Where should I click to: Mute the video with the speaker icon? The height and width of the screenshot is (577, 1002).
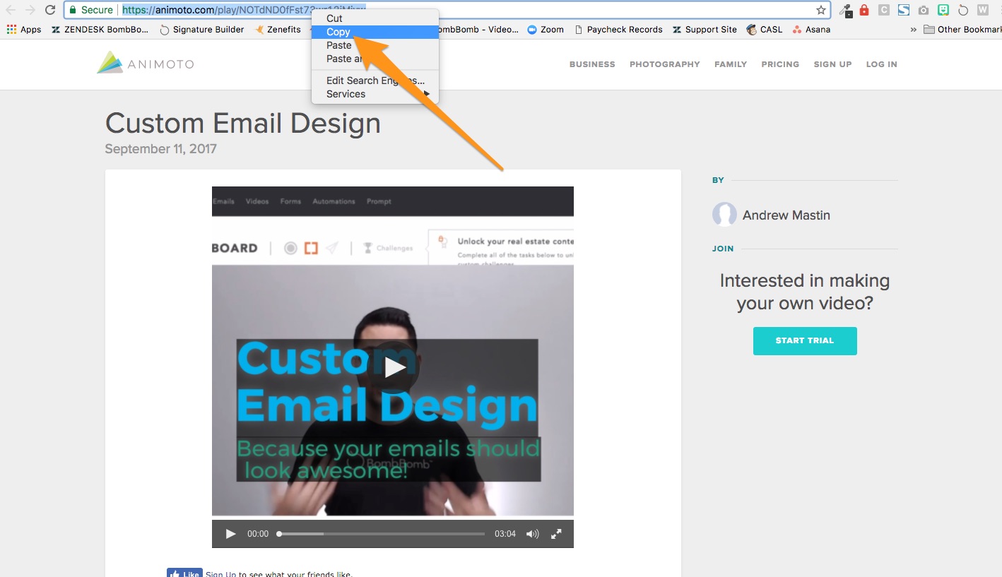tap(532, 534)
